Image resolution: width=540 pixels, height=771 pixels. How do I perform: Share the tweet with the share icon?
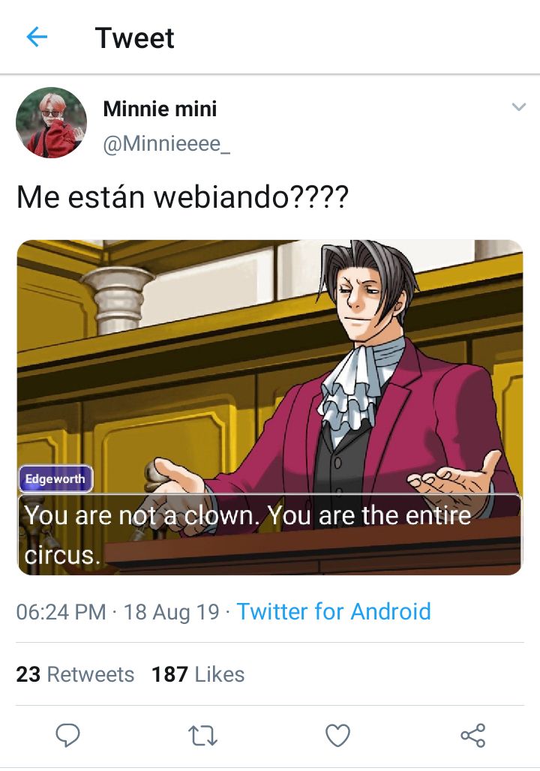[x=473, y=736]
